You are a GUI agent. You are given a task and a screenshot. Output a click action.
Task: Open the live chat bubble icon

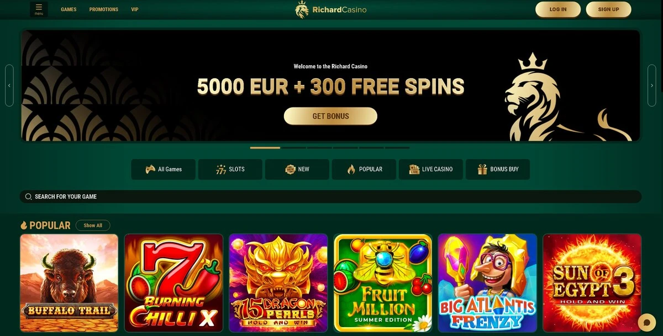click(646, 322)
